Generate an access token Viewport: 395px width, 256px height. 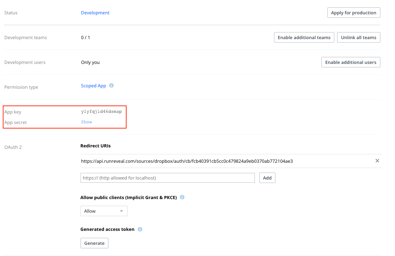pyautogui.click(x=94, y=243)
